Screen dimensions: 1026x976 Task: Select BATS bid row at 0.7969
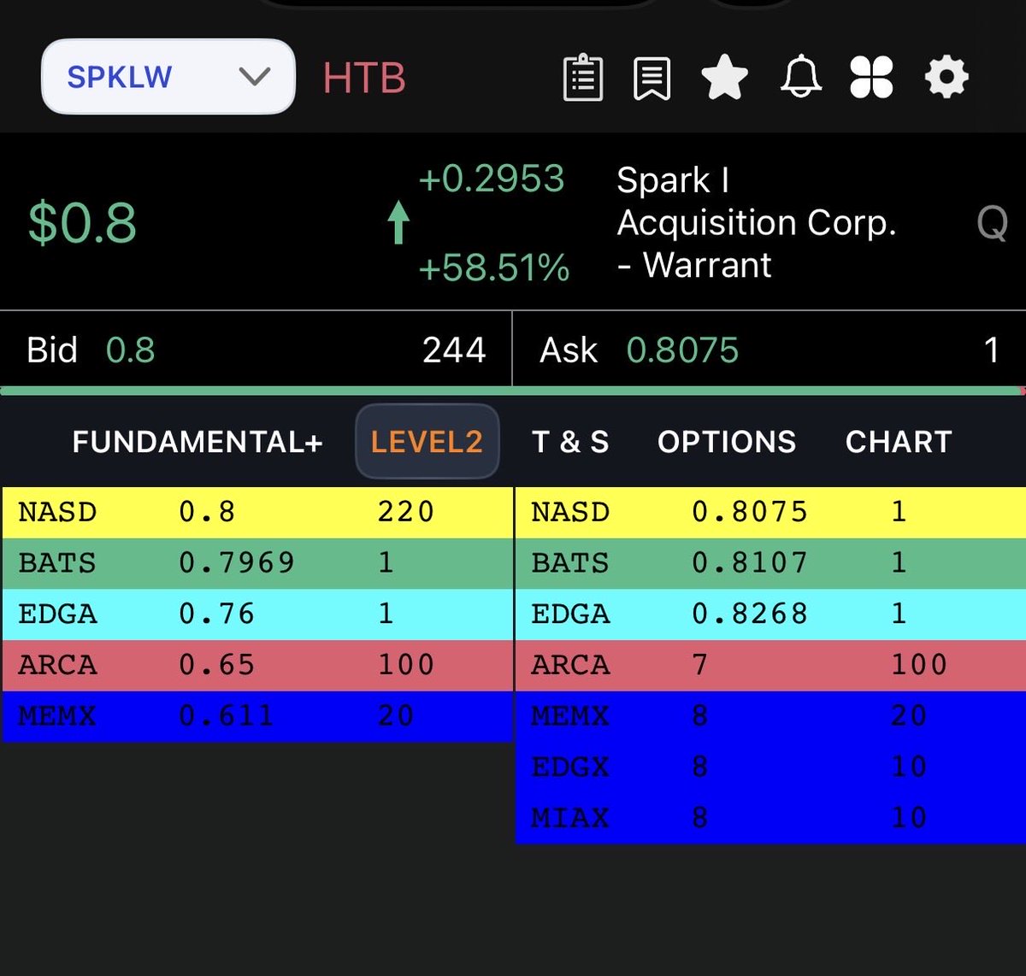[257, 563]
